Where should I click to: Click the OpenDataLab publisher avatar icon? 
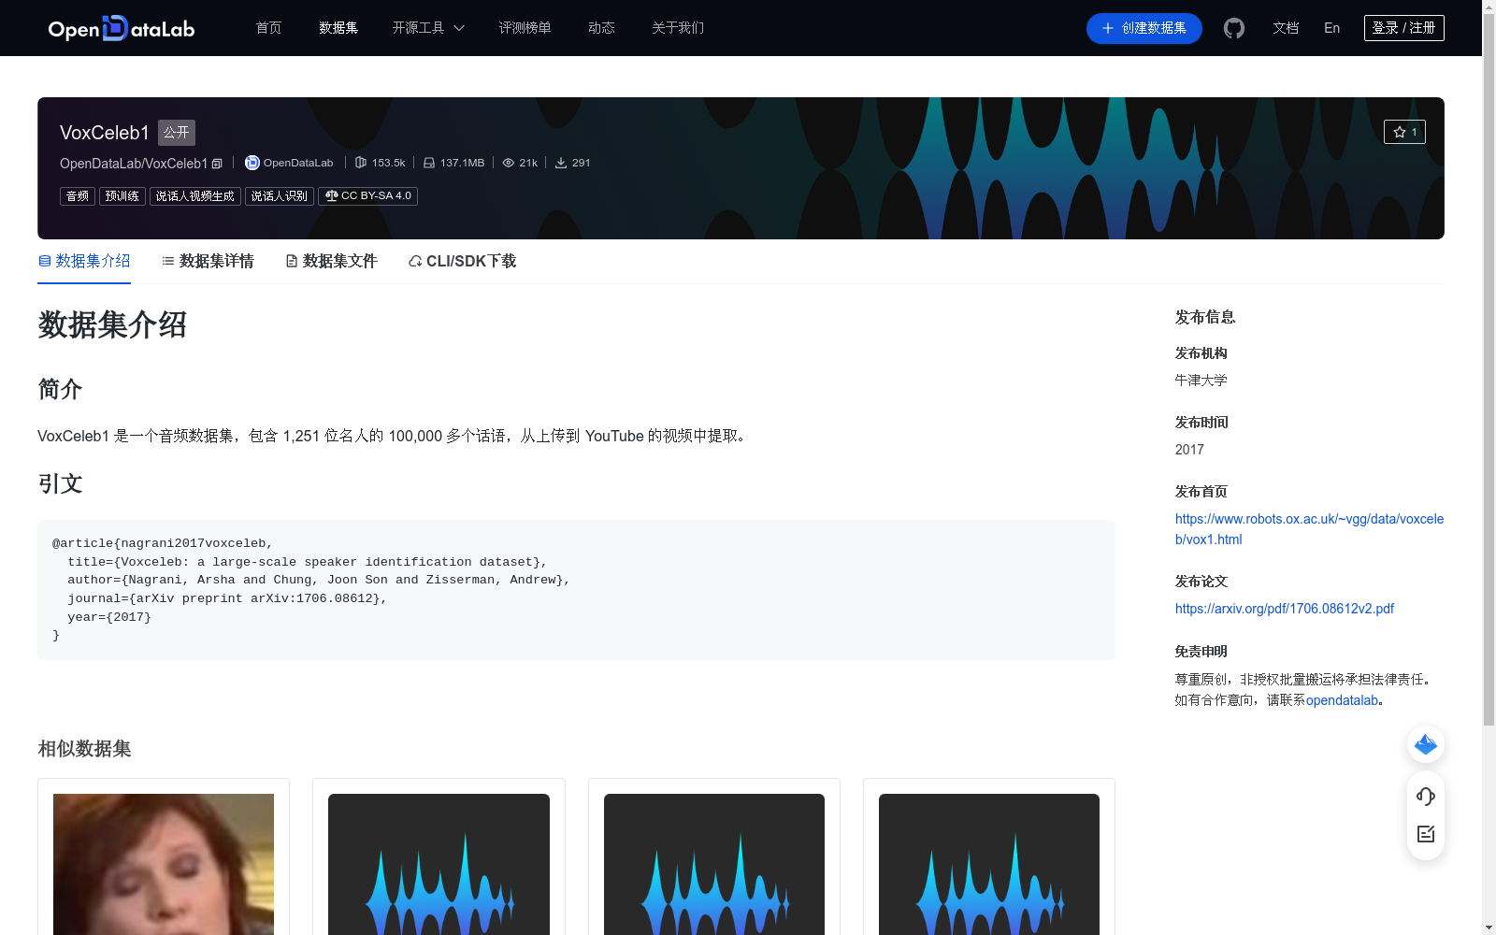click(x=252, y=163)
